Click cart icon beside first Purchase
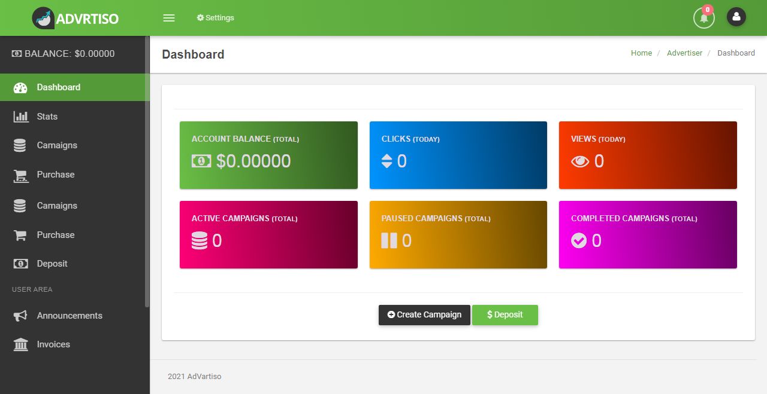 coord(20,175)
